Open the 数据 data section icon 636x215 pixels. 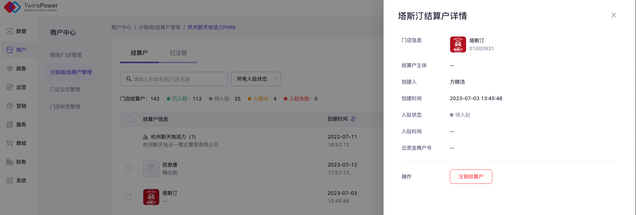[x=10, y=31]
